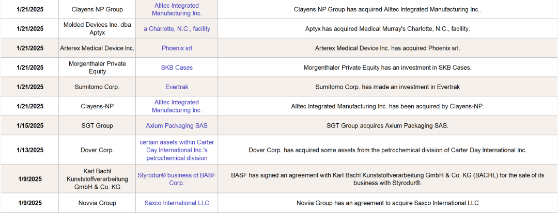
Task: Click the Phoenix srl link
Action: [x=177, y=48]
